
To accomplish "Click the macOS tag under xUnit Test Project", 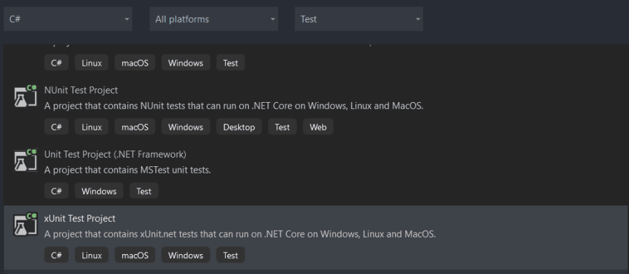I will pyautogui.click(x=135, y=255).
